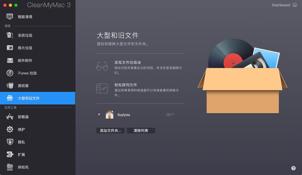Click the liuyiyou home folder icon
The width and height of the screenshot is (302, 175).
point(109,115)
